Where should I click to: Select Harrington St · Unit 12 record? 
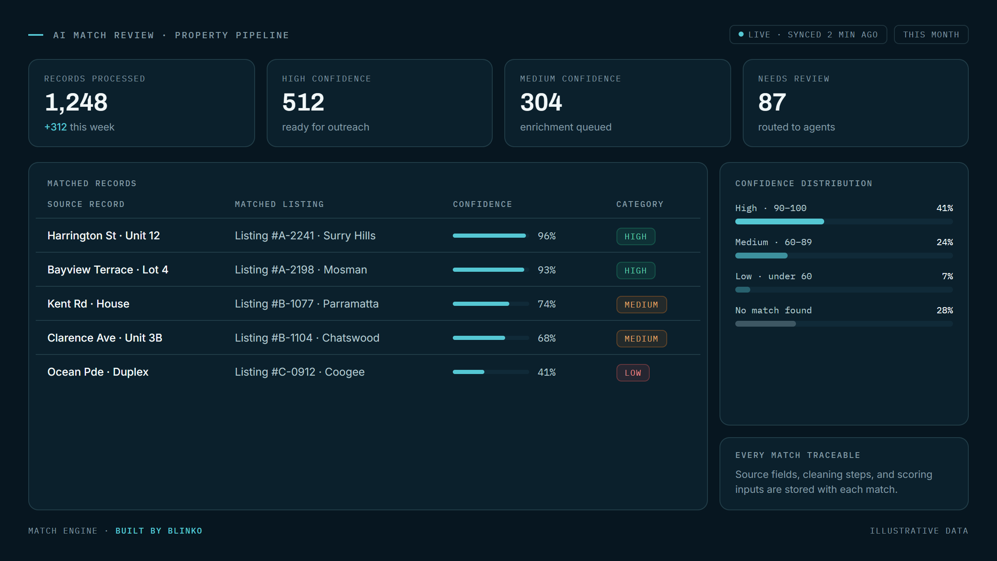(103, 236)
